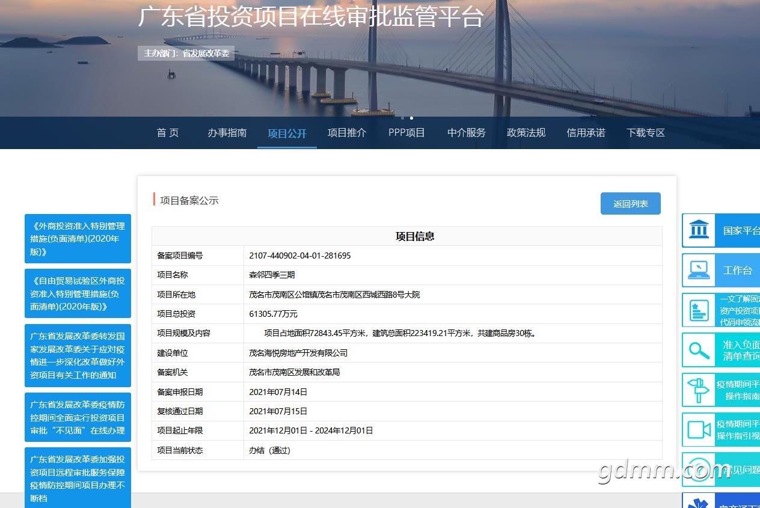Open the 外商投资准入特别管理措施 2020 link

pyautogui.click(x=78, y=239)
